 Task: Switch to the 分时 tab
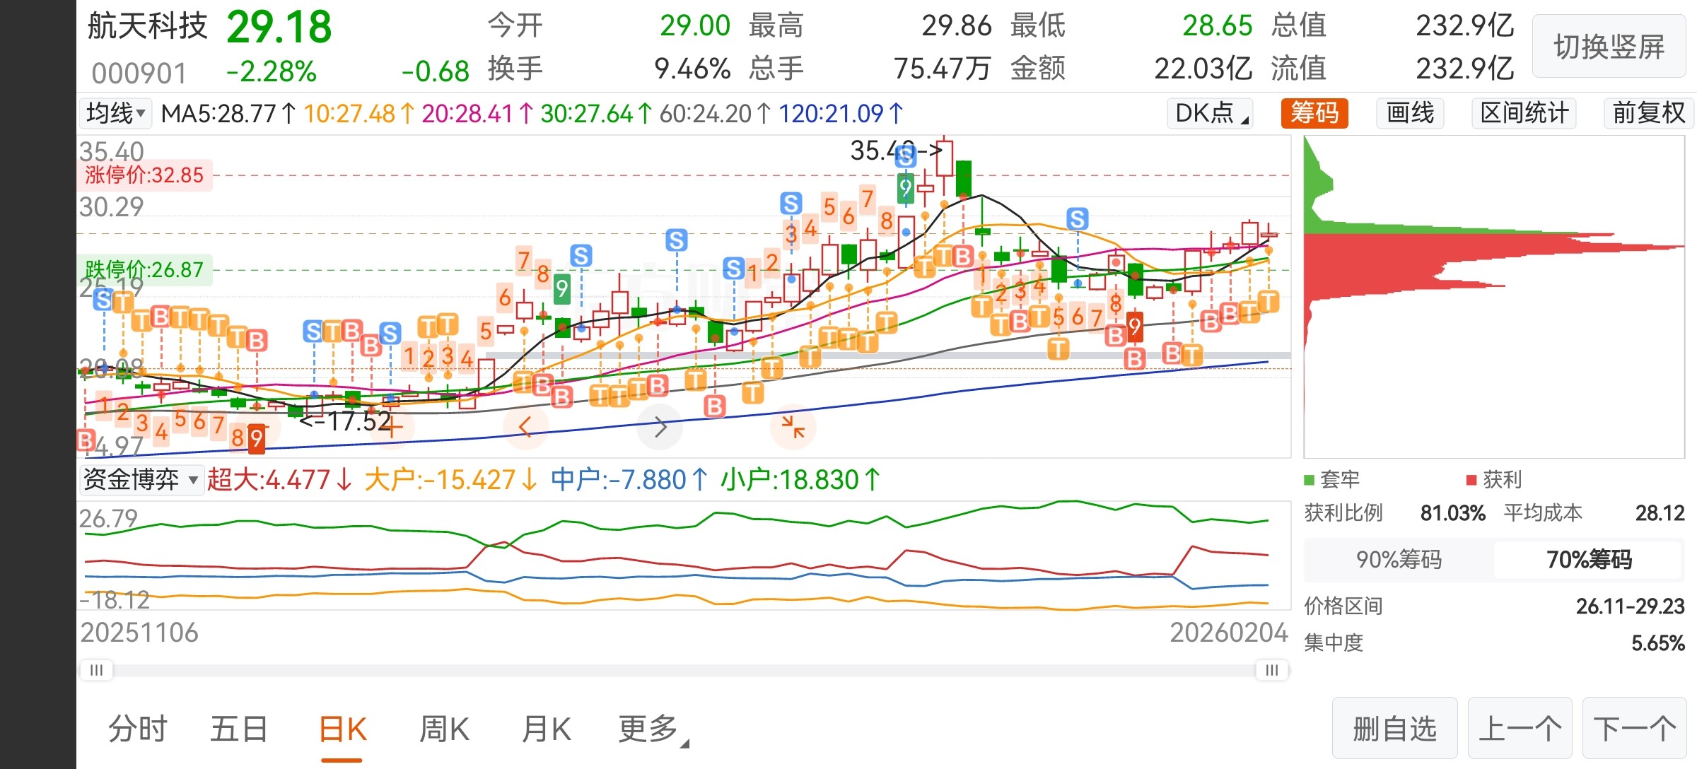click(x=138, y=729)
